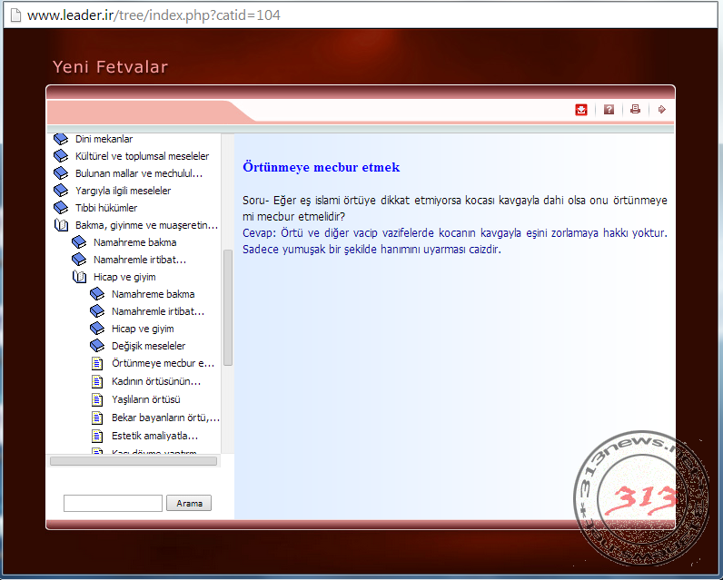Open Bekar bayanların örtü fatwa entry

[x=165, y=418]
